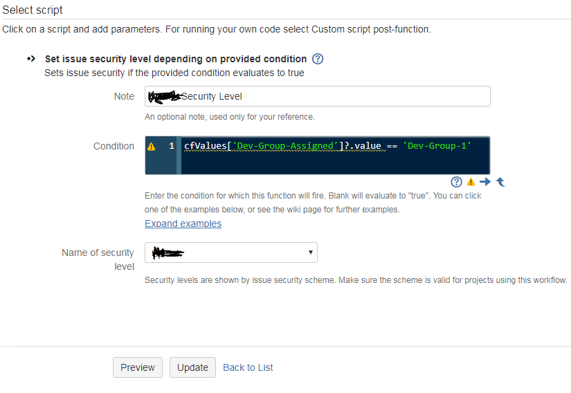Image resolution: width=571 pixels, height=393 pixels.
Task: Expand examples link
Action: (x=183, y=223)
